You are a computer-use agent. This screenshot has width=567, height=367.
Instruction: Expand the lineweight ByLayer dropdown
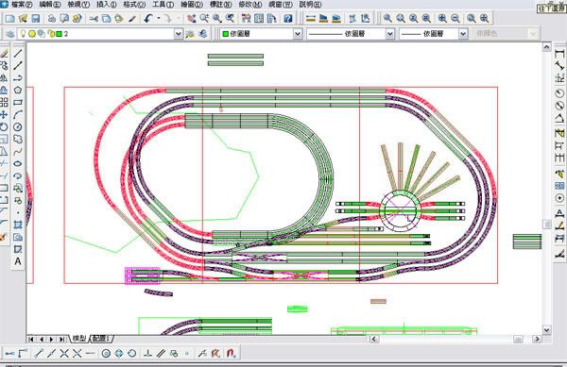(463, 34)
